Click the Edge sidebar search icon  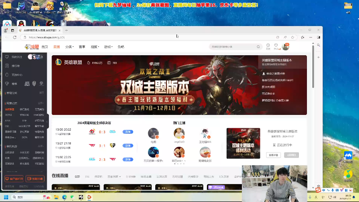click(319, 45)
